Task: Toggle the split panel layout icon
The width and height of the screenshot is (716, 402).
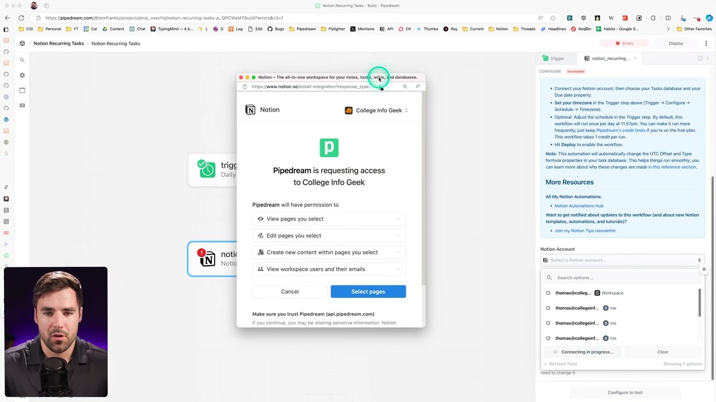Action: click(700, 59)
